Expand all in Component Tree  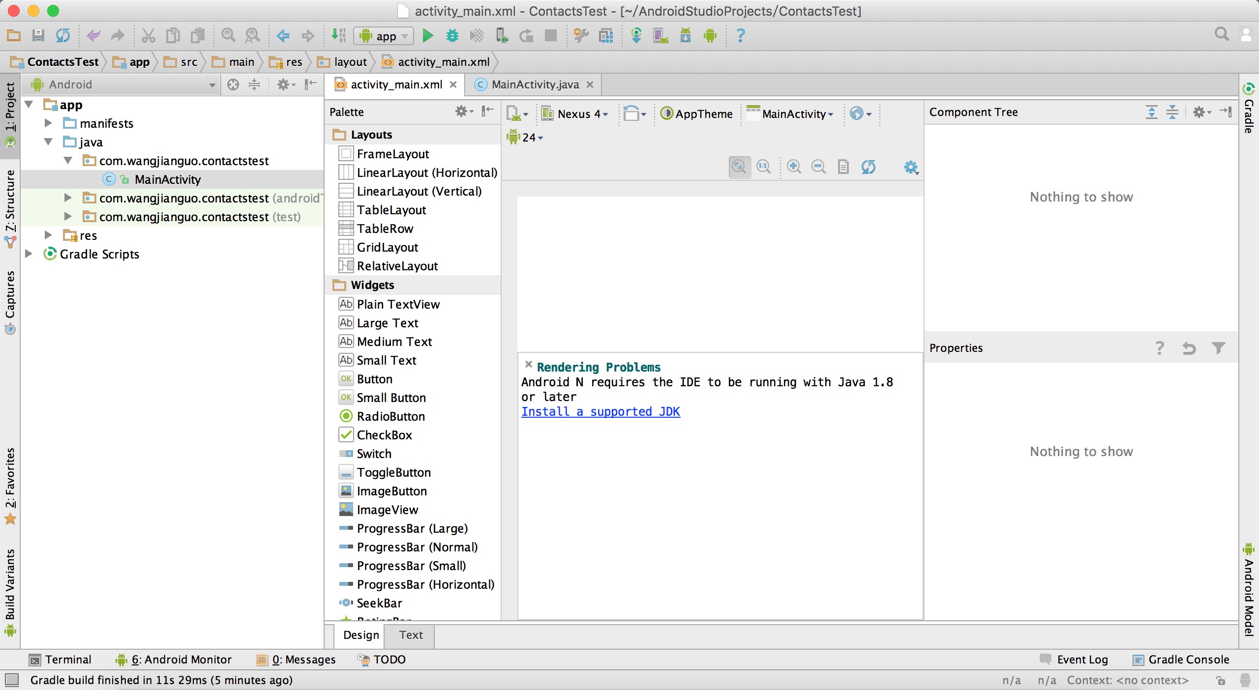(1152, 113)
